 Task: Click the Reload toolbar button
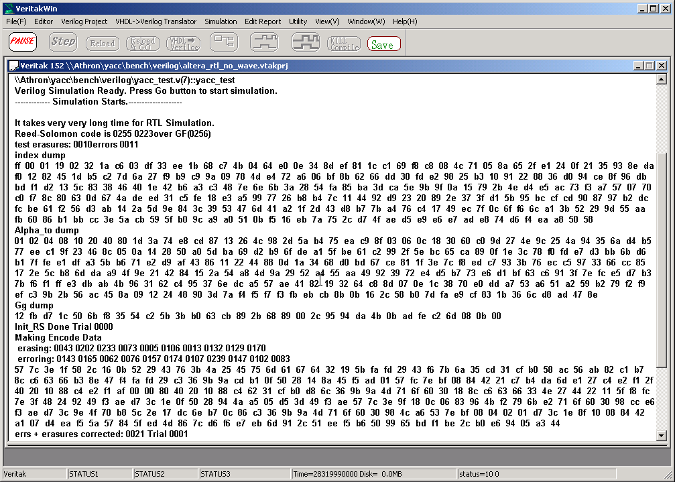coord(103,44)
